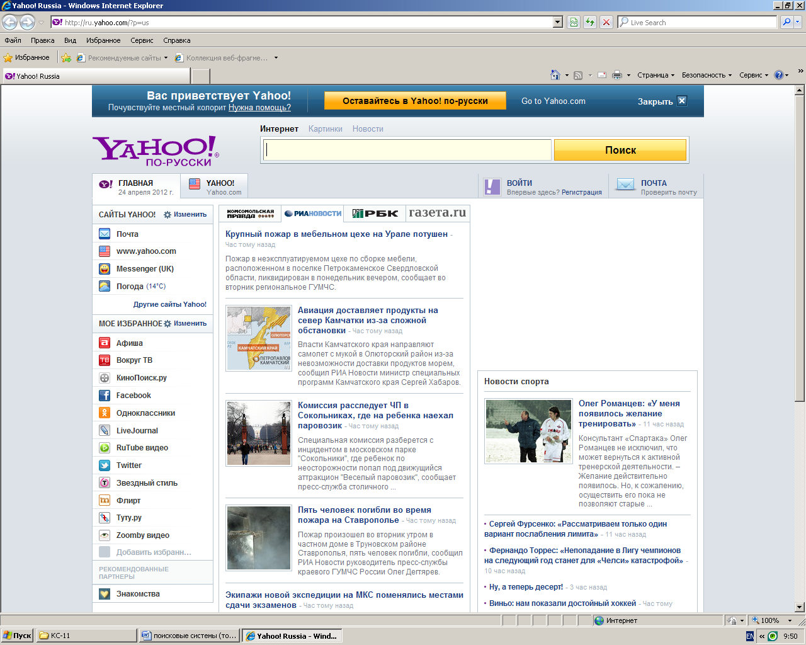The height and width of the screenshot is (645, 806).
Task: Click the Регистрация link
Action: (x=582, y=193)
